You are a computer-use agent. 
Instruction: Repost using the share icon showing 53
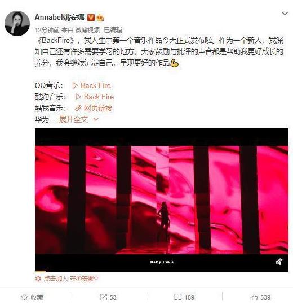[x=108, y=297]
